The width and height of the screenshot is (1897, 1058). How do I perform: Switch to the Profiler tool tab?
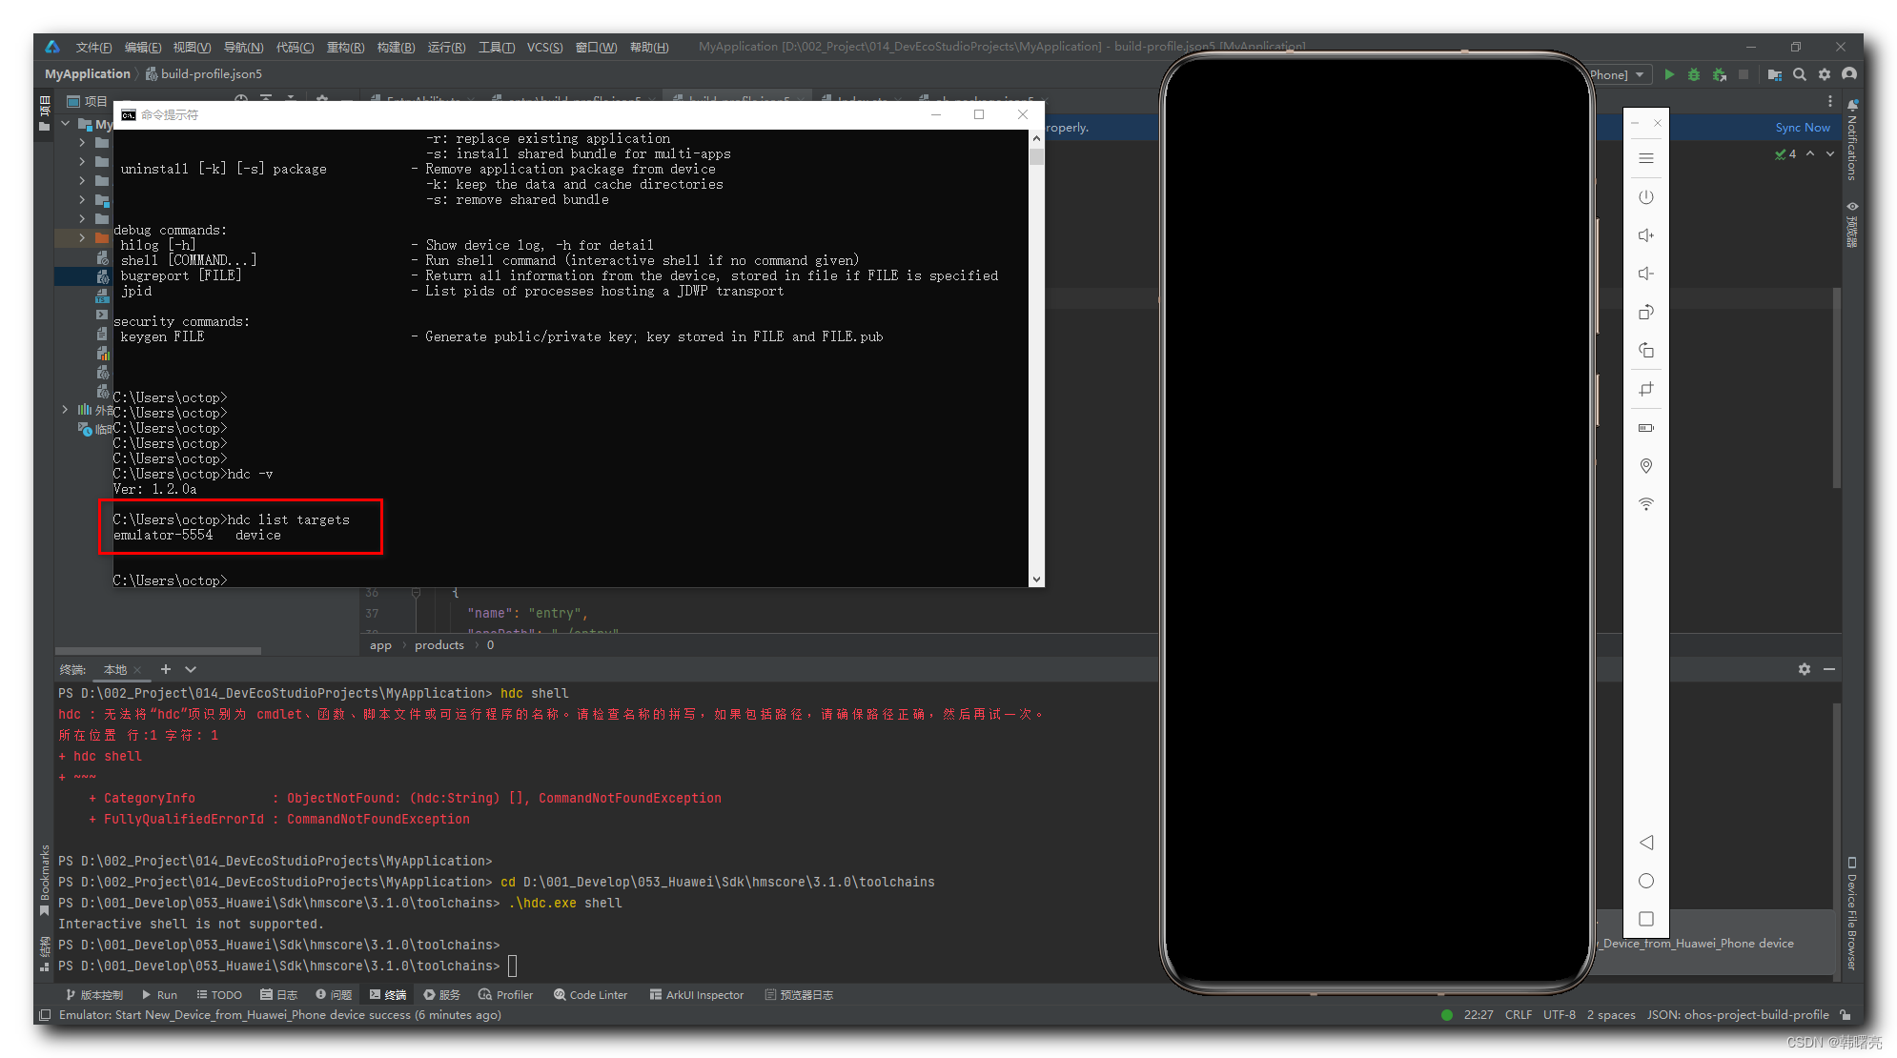click(x=506, y=994)
